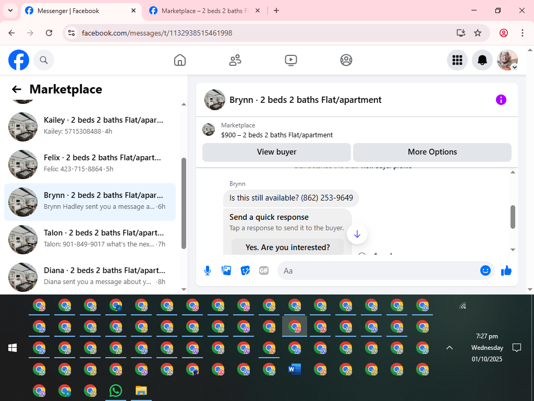Image resolution: width=534 pixels, height=401 pixels.
Task: Switch to the Marketplace 2 beds browser tab
Action: (x=204, y=11)
